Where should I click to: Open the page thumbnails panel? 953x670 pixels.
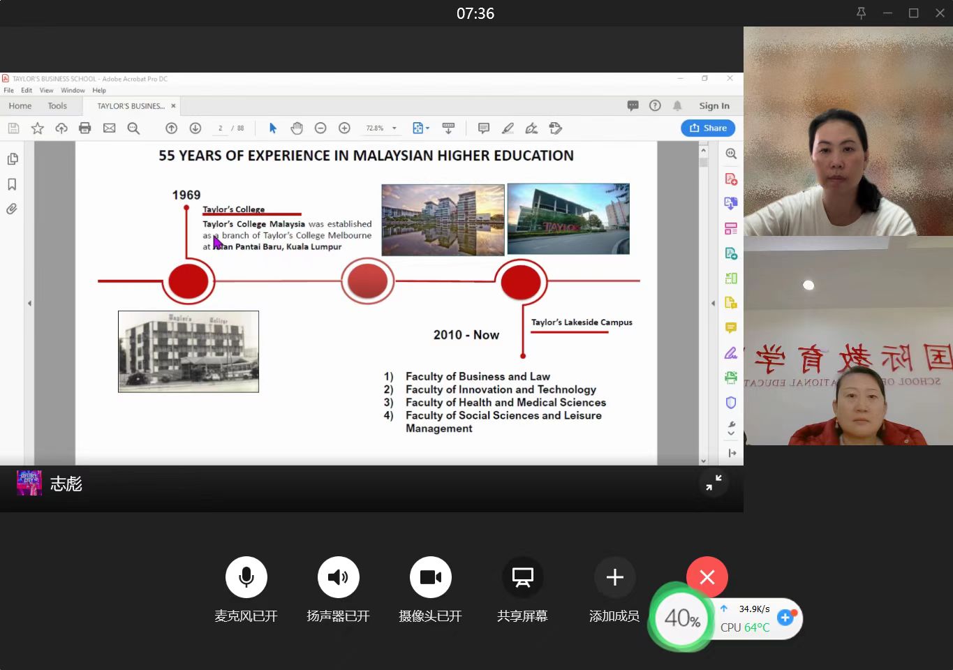click(12, 159)
